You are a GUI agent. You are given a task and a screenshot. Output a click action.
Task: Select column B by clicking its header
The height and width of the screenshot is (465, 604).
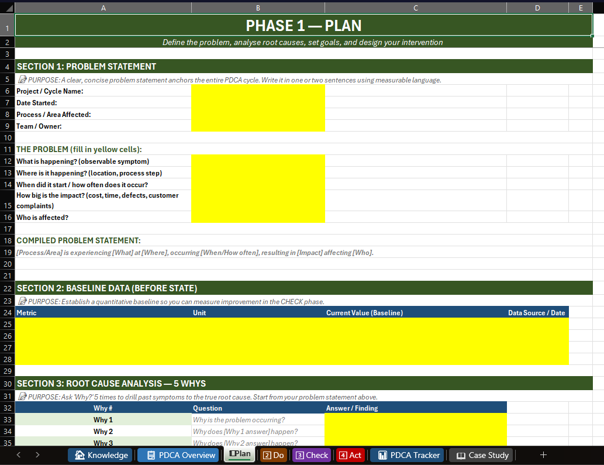258,8
